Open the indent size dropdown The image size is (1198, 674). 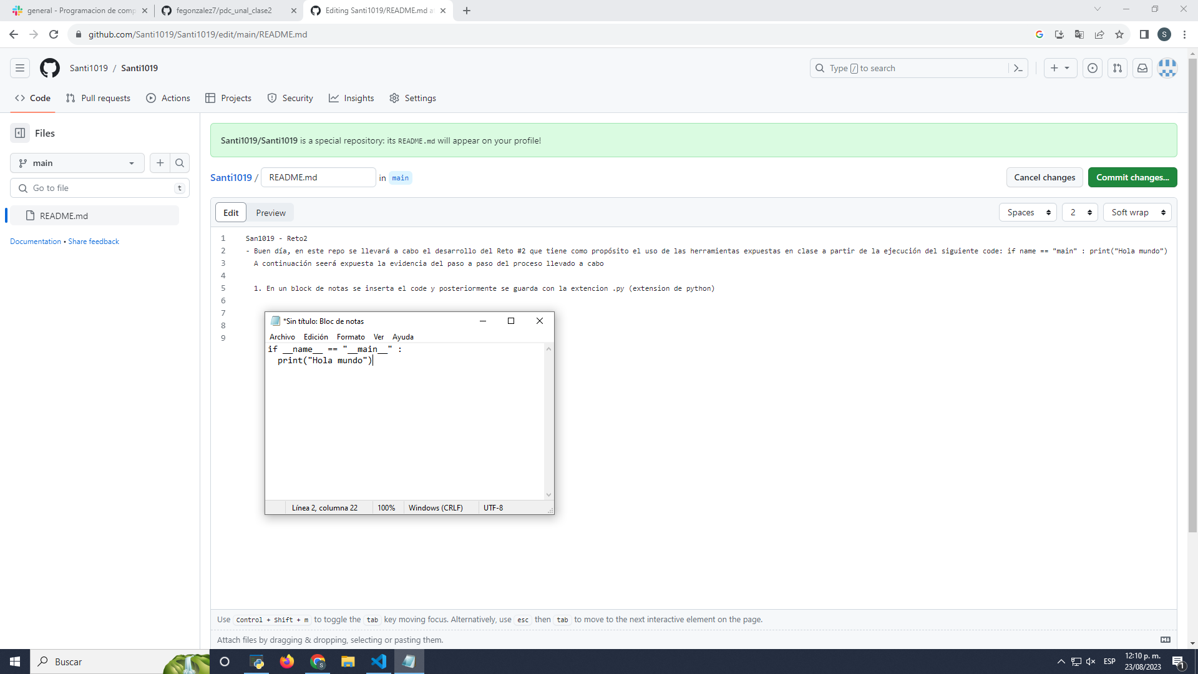click(1080, 212)
